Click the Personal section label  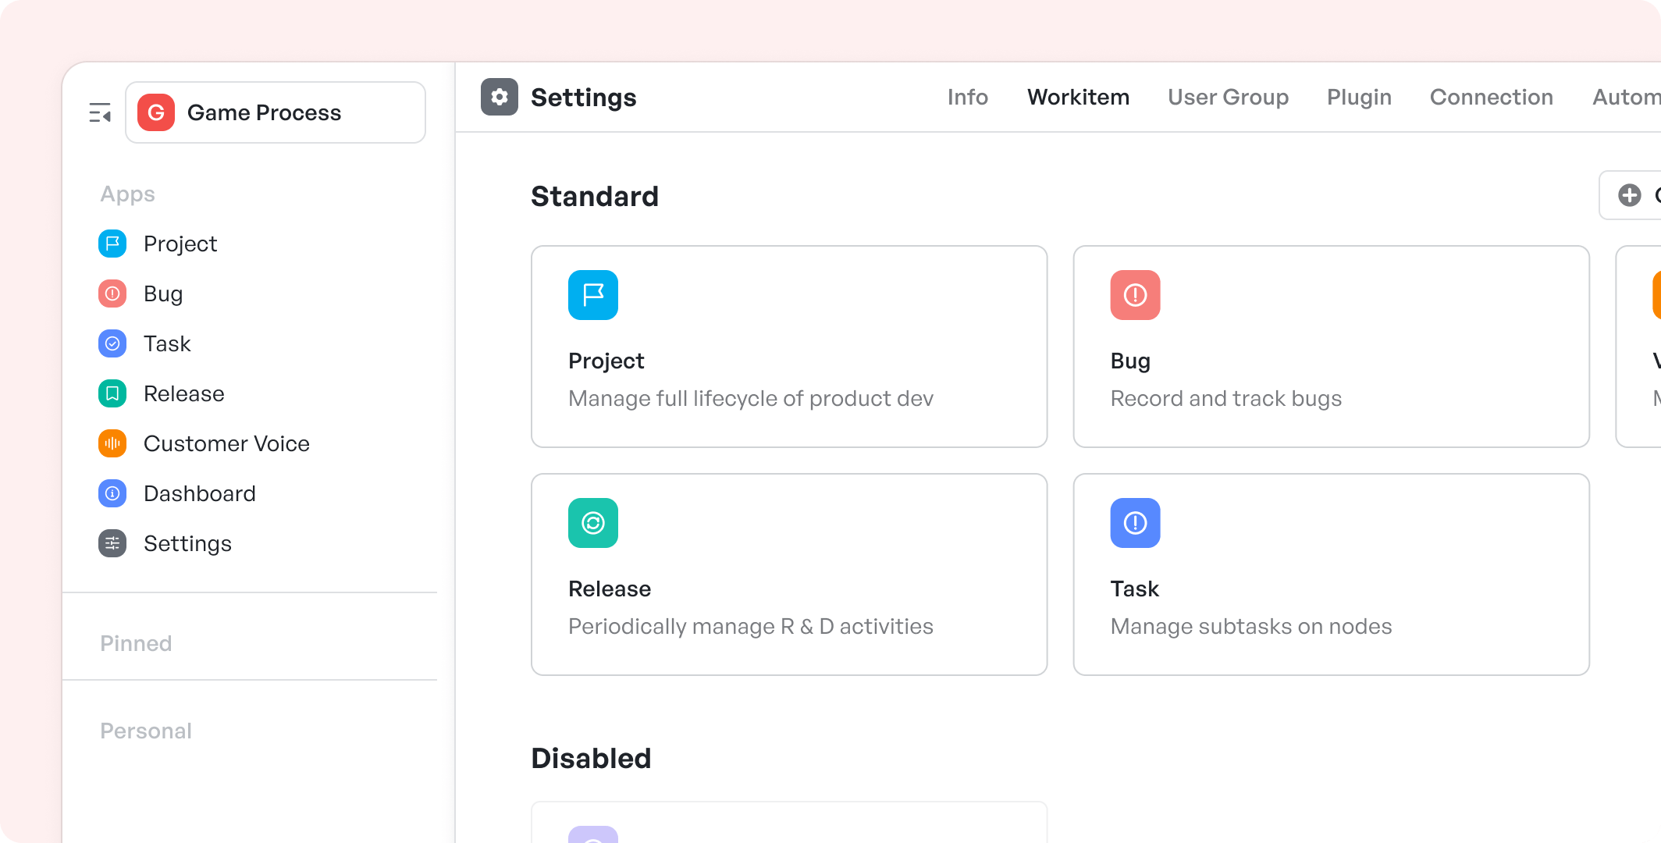click(146, 731)
